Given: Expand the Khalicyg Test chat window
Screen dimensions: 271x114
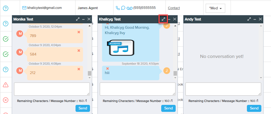Looking at the screenshot, I should (163, 19).
